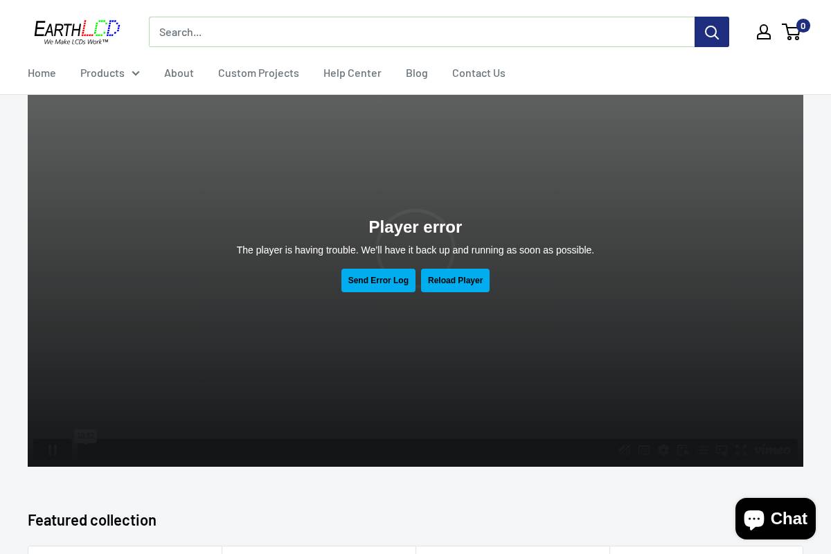Click the faint pause button in video player
The image size is (831, 554).
(53, 450)
